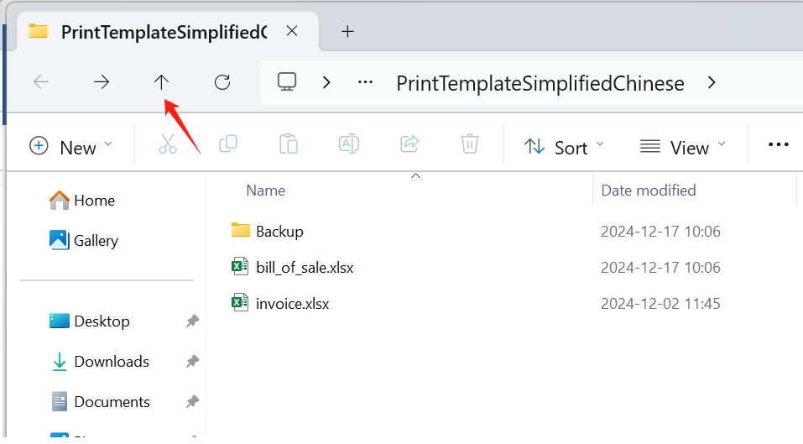This screenshot has height=444, width=803.
Task: Click the Rename icon in toolbar
Action: coord(349,144)
